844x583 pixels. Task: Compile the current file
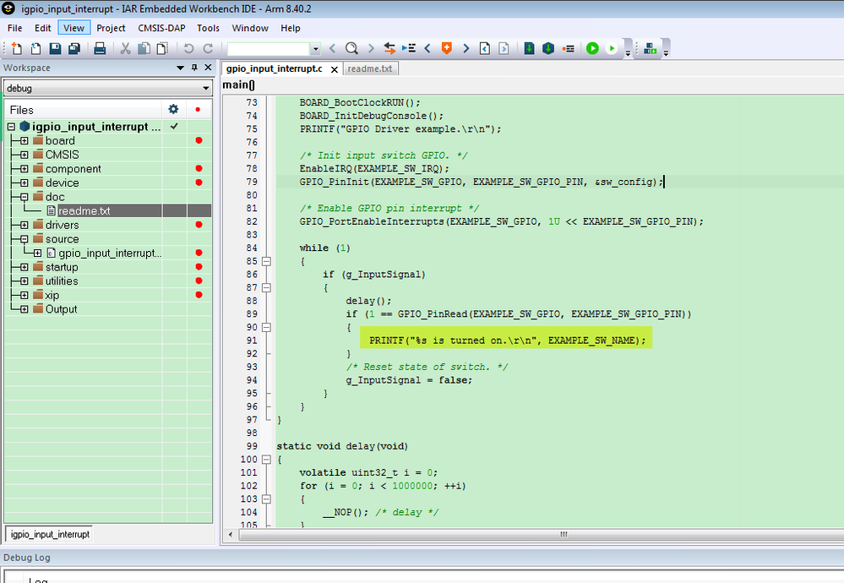click(529, 48)
